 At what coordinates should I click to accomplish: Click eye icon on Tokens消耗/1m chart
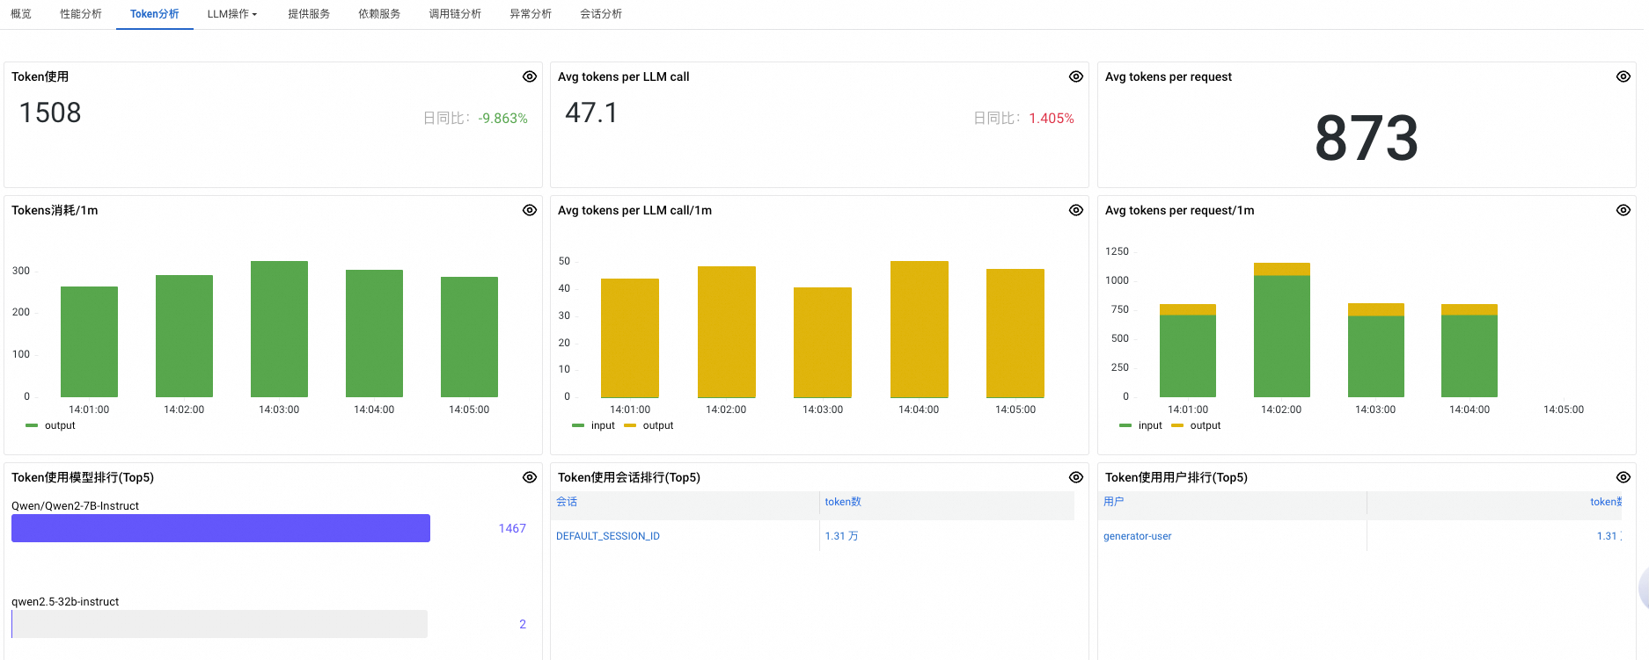coord(529,210)
